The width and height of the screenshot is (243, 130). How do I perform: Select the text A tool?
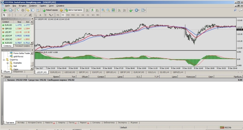coord(40,15)
